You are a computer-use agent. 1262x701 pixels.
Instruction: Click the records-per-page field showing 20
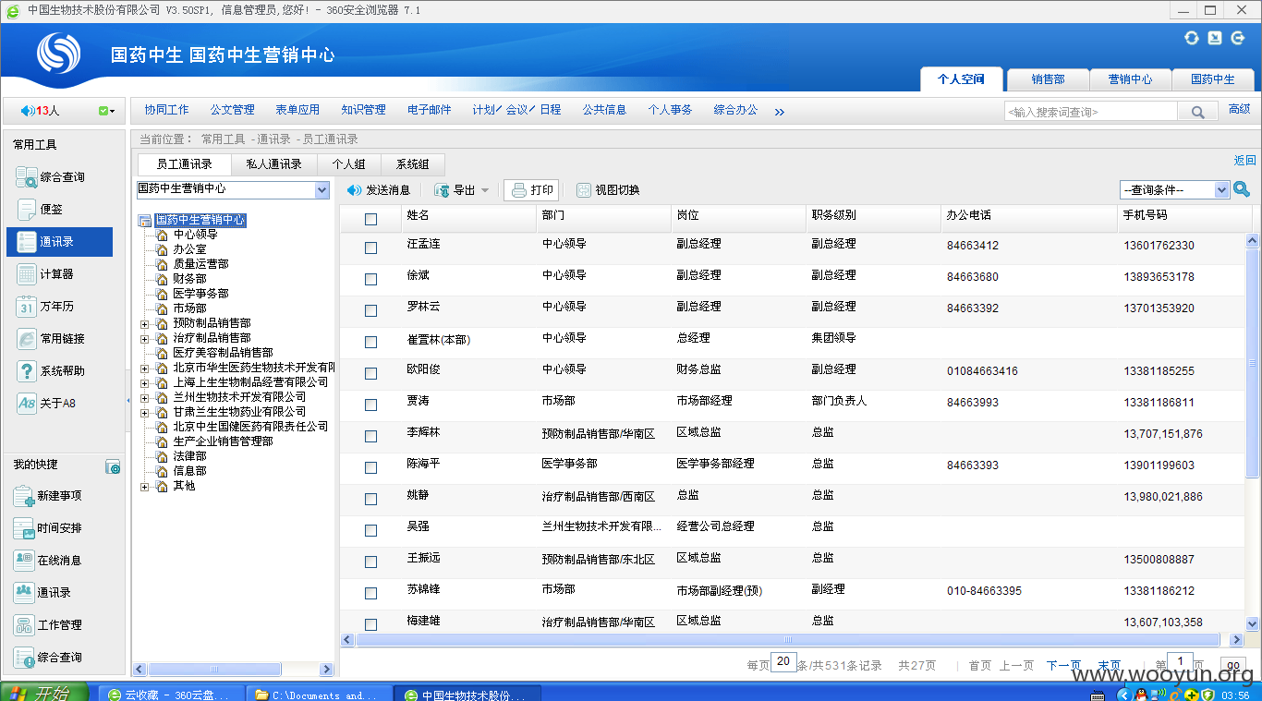point(783,661)
